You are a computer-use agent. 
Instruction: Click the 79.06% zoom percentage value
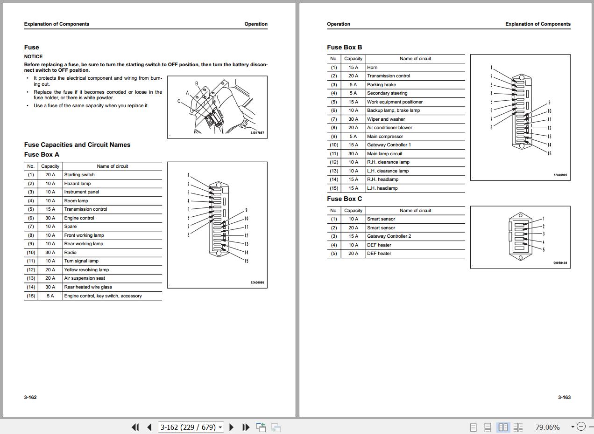547,427
